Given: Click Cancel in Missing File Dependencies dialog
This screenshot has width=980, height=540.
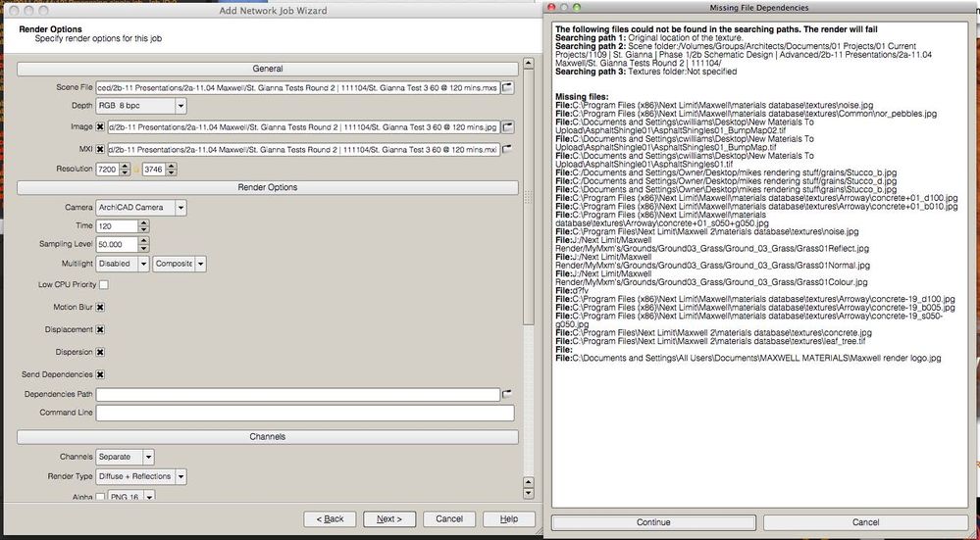Looking at the screenshot, I should [865, 522].
